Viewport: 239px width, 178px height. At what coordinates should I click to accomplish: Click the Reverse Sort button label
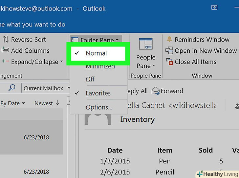(x=29, y=40)
